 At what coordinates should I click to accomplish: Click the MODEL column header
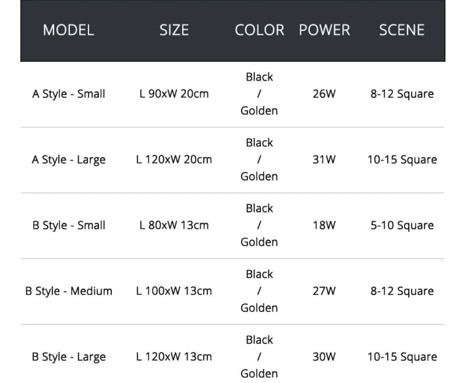pos(68,30)
